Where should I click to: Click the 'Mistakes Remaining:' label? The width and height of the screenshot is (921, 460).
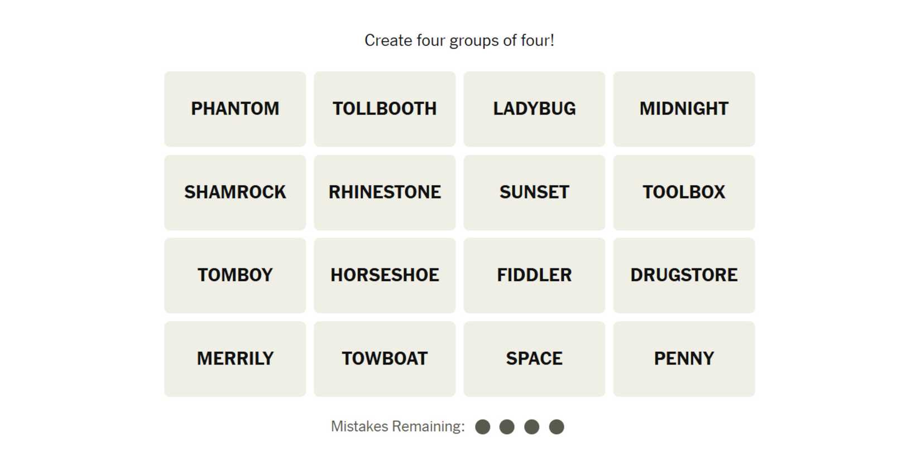tap(397, 427)
